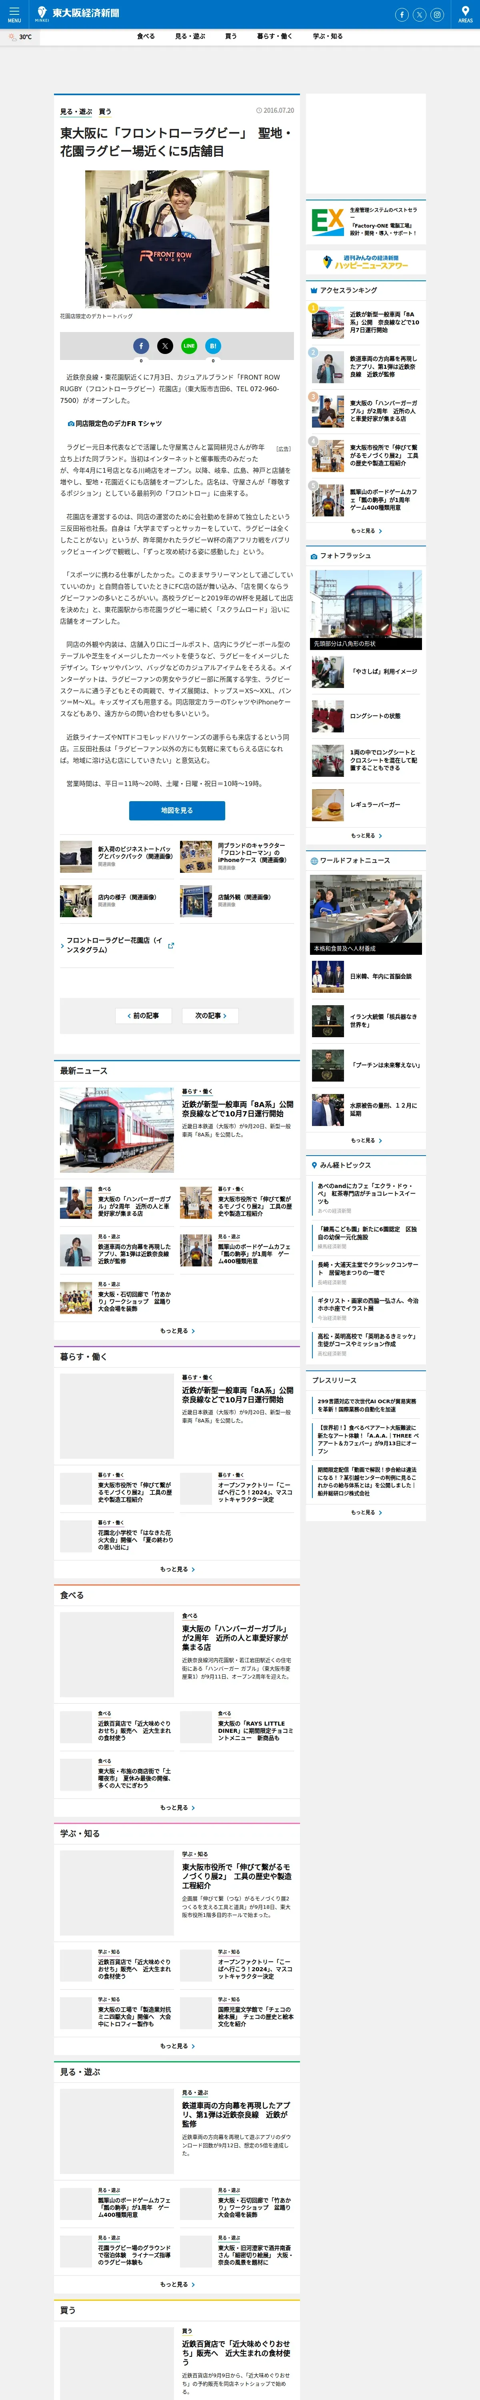Screen dimensions: 480x2400
Task: Share article via Facebook share button
Action: [x=141, y=346]
